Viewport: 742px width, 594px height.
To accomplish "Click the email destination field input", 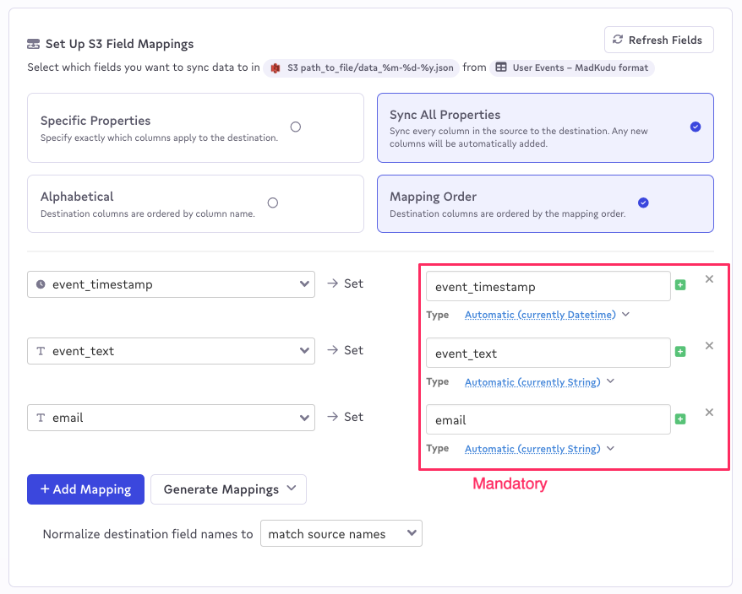I will (548, 419).
